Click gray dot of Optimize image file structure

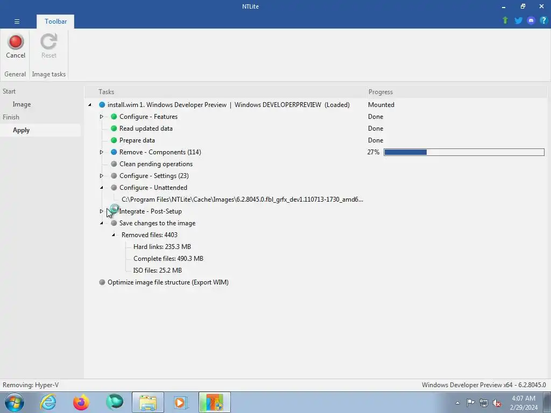102,282
